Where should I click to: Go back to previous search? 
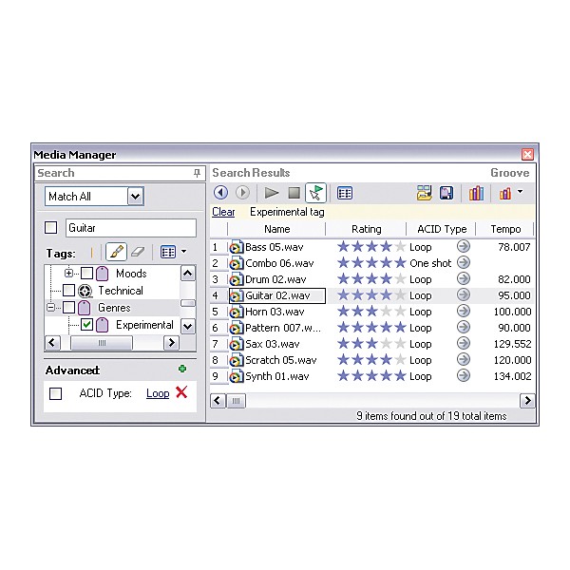tap(220, 192)
